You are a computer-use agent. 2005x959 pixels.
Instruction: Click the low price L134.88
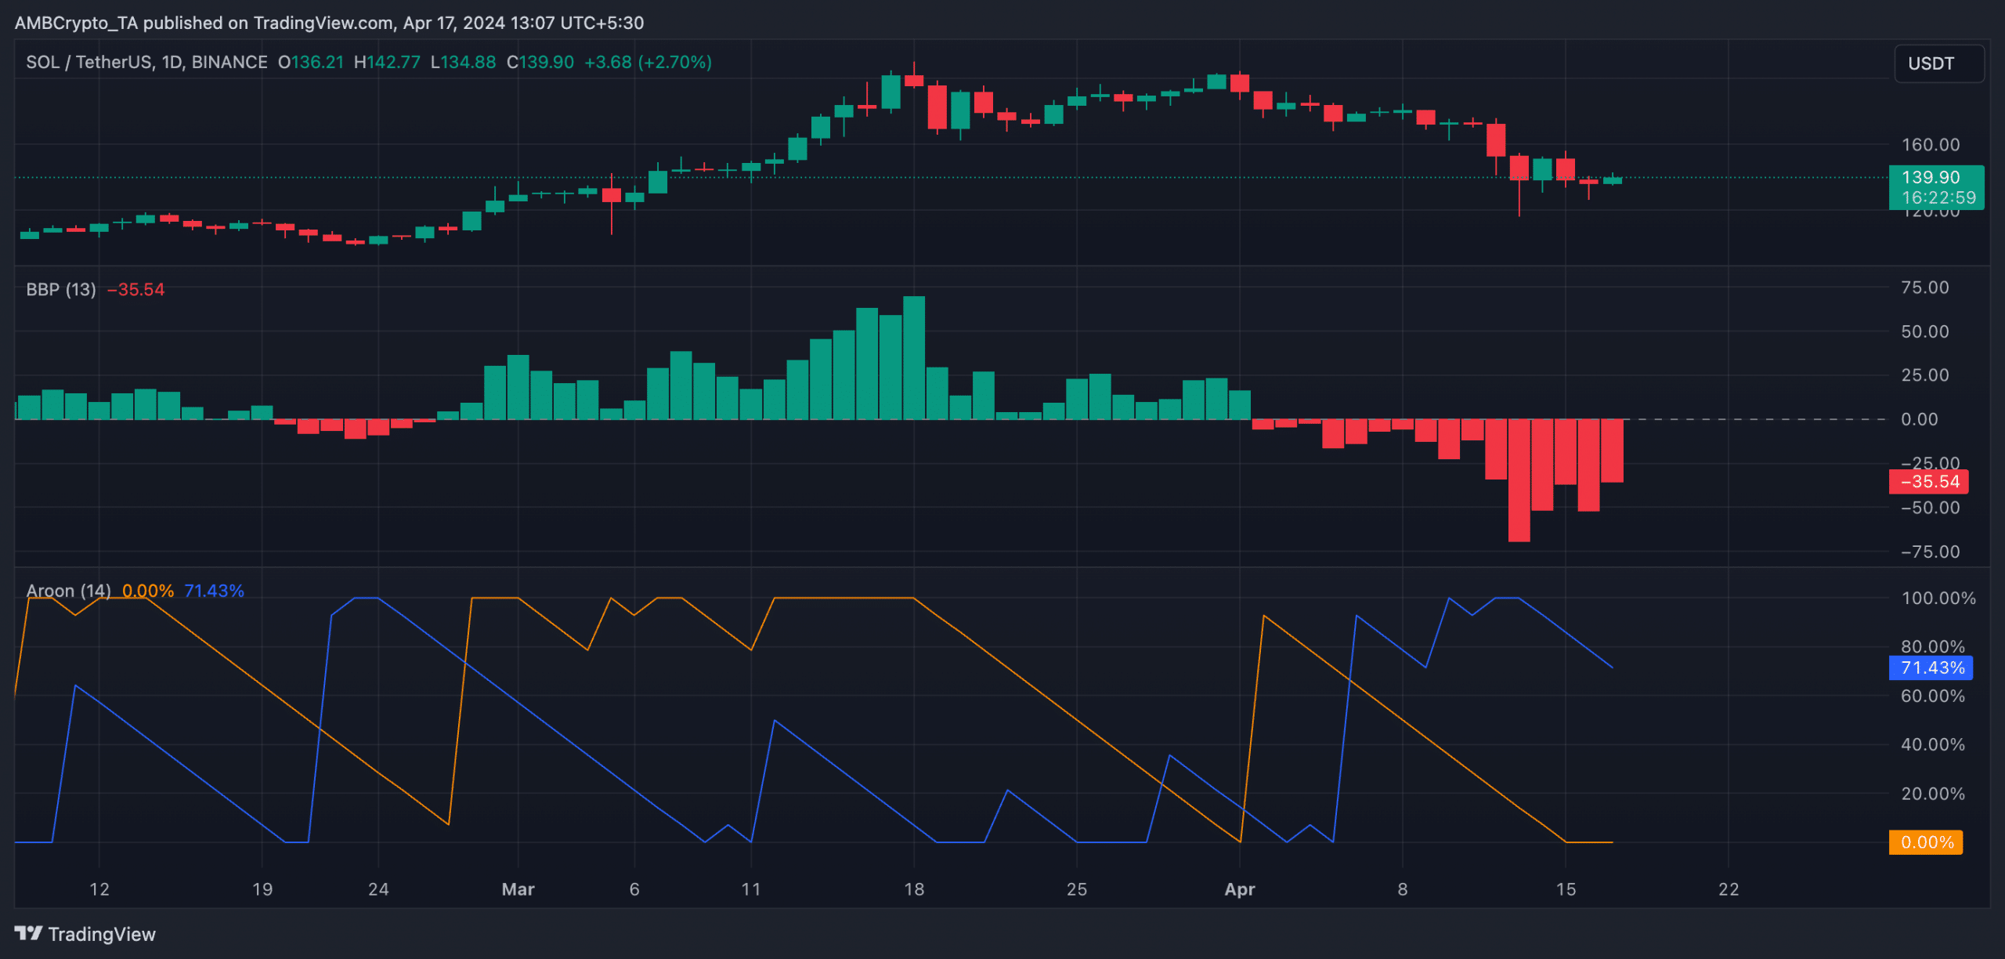click(463, 62)
